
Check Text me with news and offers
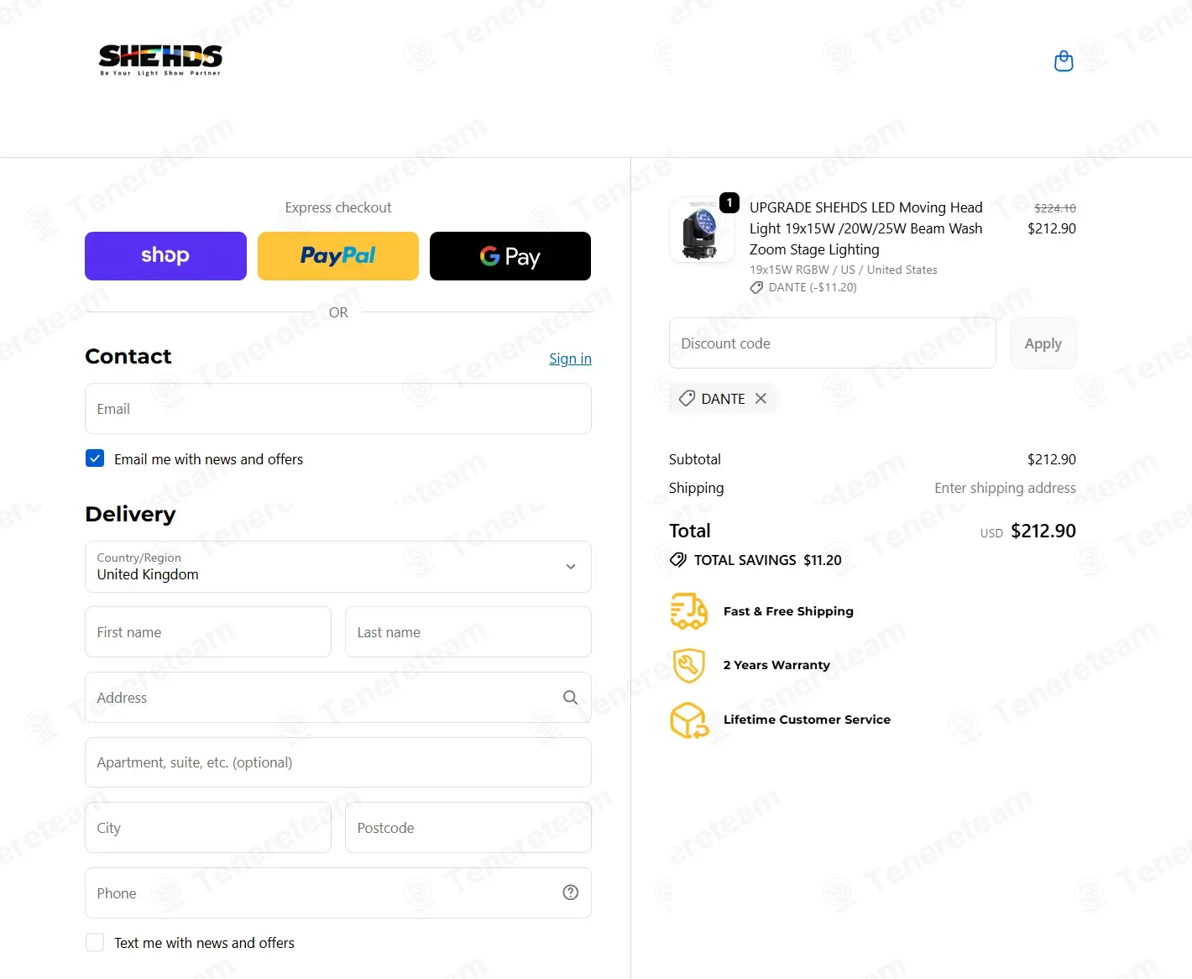coord(95,942)
